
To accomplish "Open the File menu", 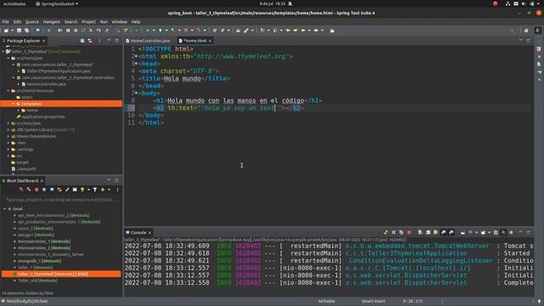I will (x=6, y=21).
